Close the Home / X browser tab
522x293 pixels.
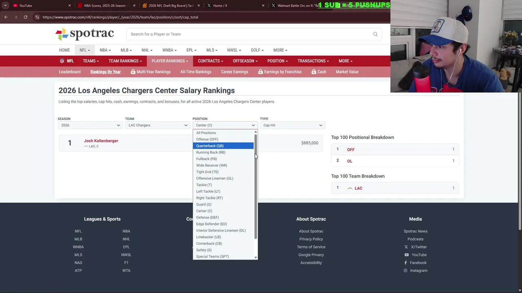click(263, 6)
